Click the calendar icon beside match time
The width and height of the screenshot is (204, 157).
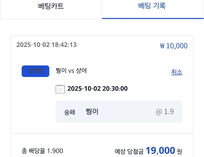click(60, 89)
